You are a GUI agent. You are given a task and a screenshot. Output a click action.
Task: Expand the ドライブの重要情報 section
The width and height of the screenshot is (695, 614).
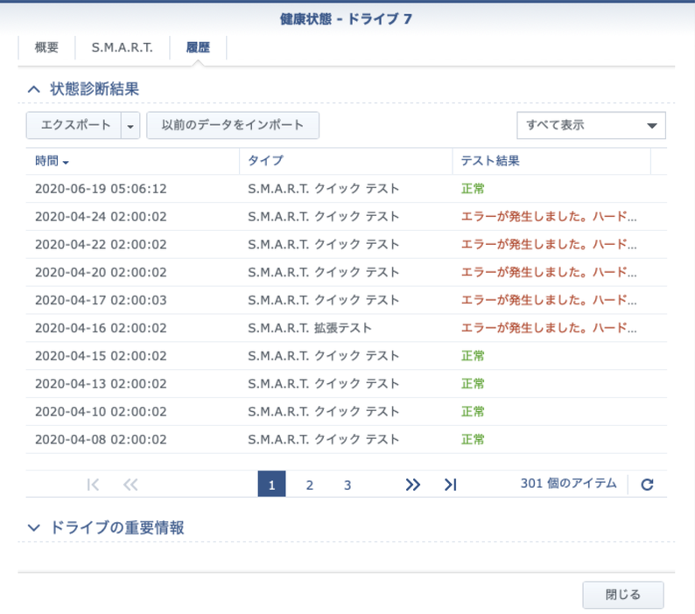point(34,528)
